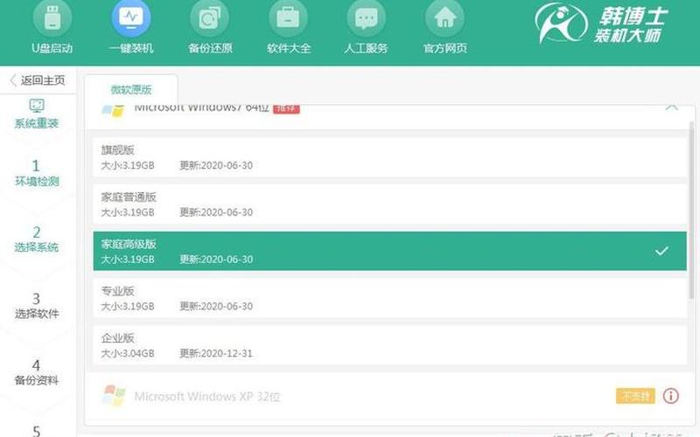Click the 系统重装 monitor icon in sidebar

click(x=37, y=106)
